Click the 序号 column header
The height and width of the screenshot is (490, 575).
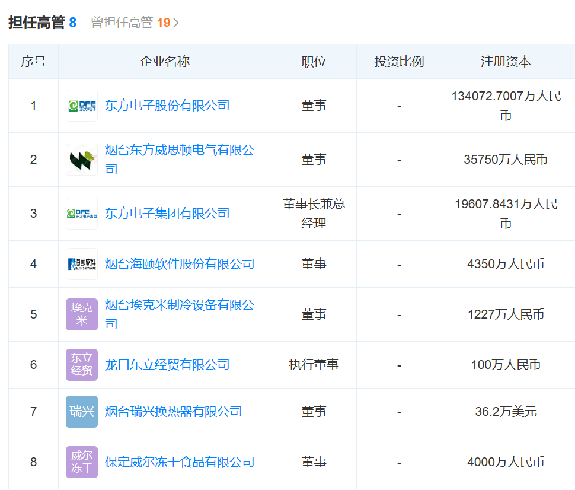pos(33,61)
